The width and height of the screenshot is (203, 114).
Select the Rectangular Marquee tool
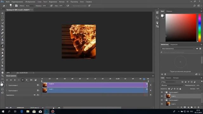pos(2,16)
